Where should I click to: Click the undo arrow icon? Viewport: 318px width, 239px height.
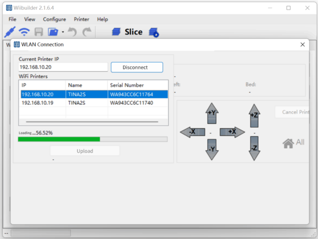(73, 32)
